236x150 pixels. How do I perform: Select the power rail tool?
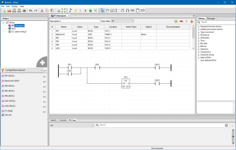[x=117, y=11]
